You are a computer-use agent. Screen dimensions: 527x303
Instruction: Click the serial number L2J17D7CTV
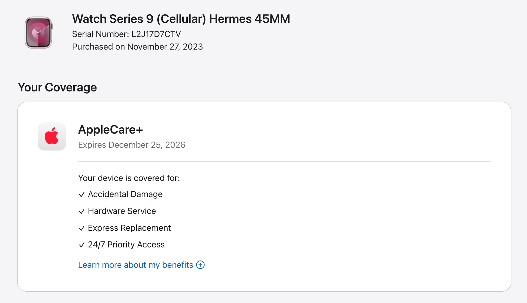coord(156,34)
